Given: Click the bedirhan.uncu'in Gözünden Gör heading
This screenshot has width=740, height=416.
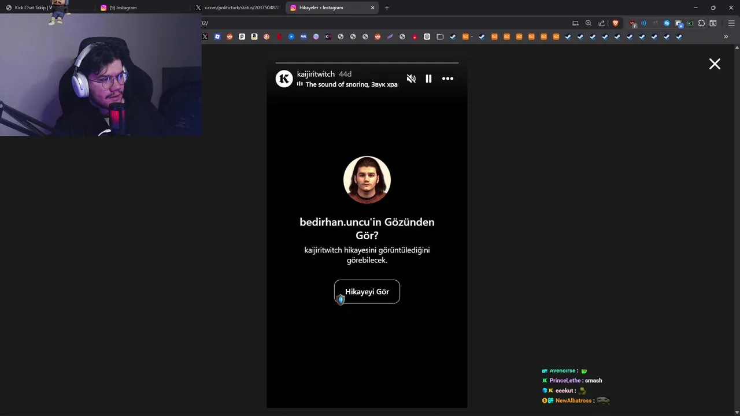Looking at the screenshot, I should point(367,229).
